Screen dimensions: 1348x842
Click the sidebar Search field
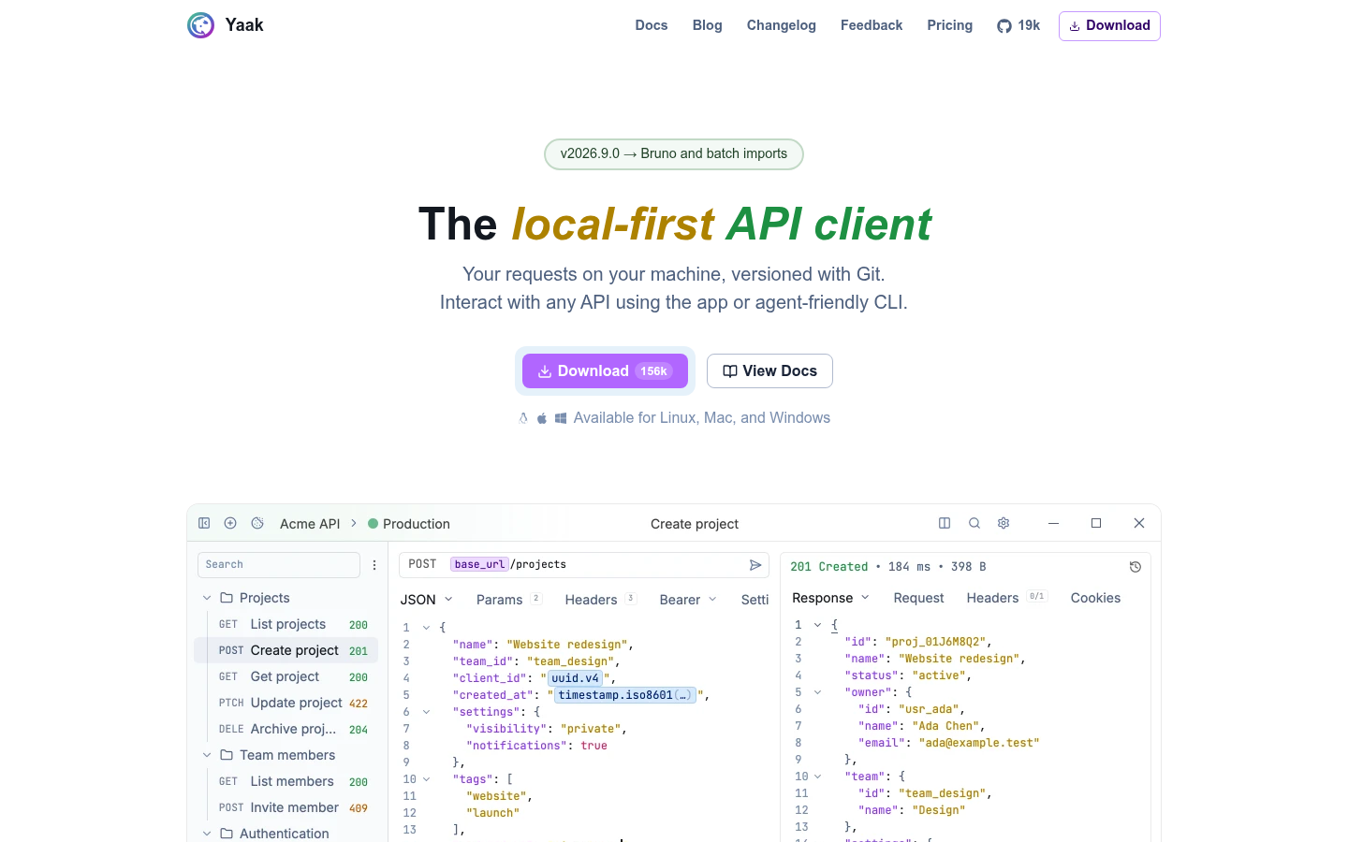279,565
